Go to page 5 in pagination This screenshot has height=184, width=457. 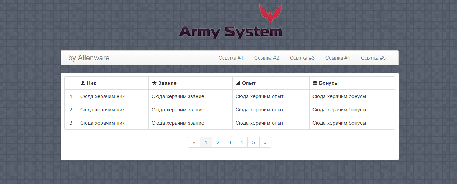click(x=253, y=142)
